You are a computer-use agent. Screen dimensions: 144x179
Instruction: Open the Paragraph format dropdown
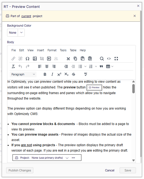23,74
